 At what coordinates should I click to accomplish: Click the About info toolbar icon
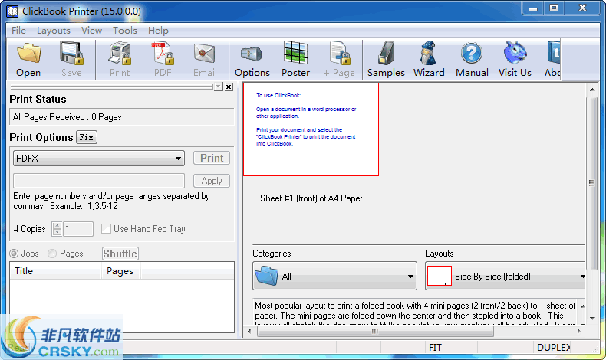(x=554, y=53)
